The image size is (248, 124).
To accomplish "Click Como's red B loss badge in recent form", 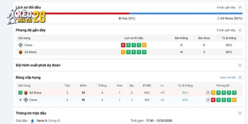I will coord(123,45).
